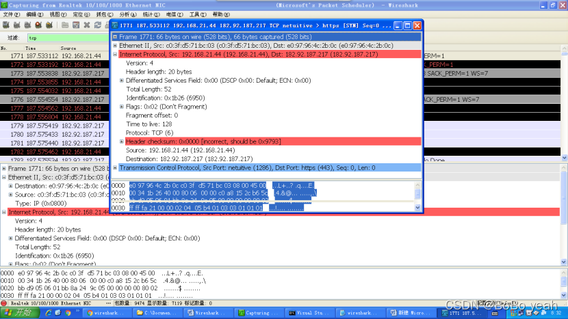Open the 分析 (Analyze) menu
Image resolution: width=568 pixels, height=319 pixels.
pos(127,14)
